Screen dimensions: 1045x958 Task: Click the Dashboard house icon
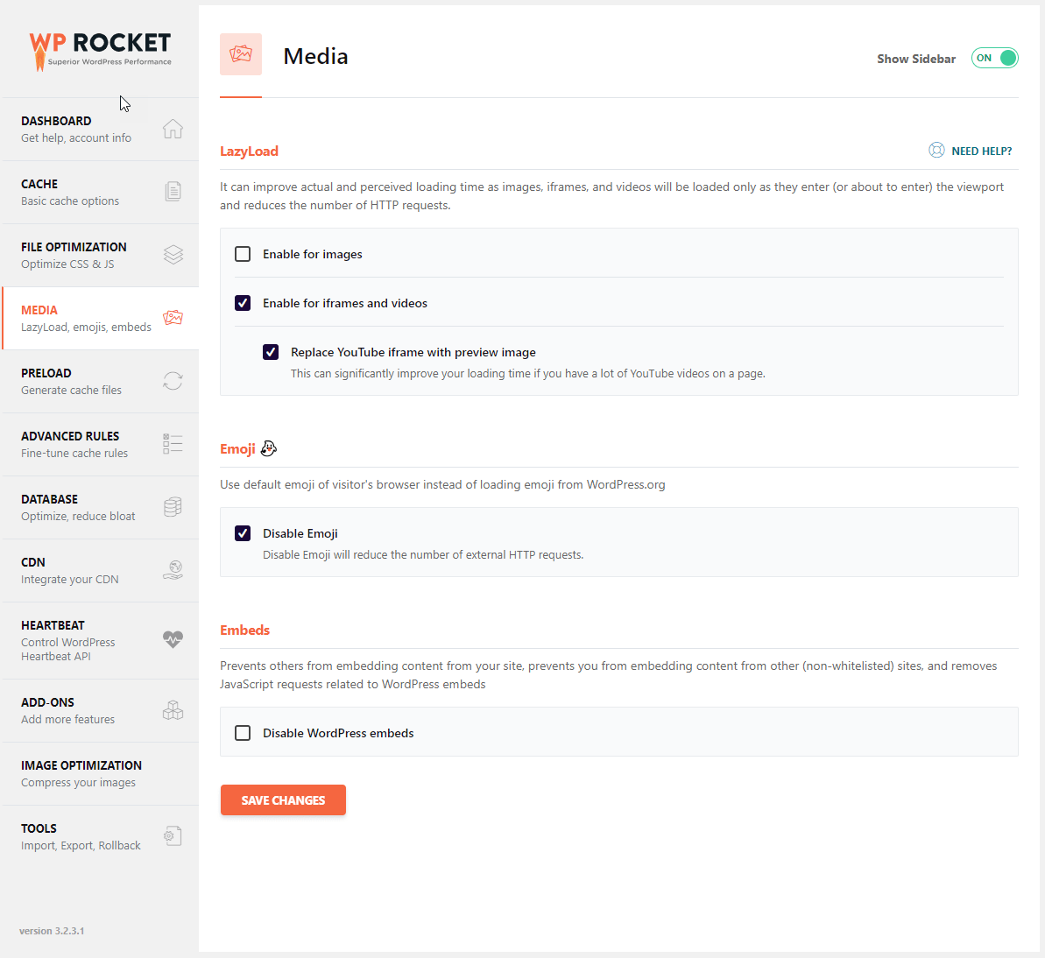pyautogui.click(x=173, y=129)
